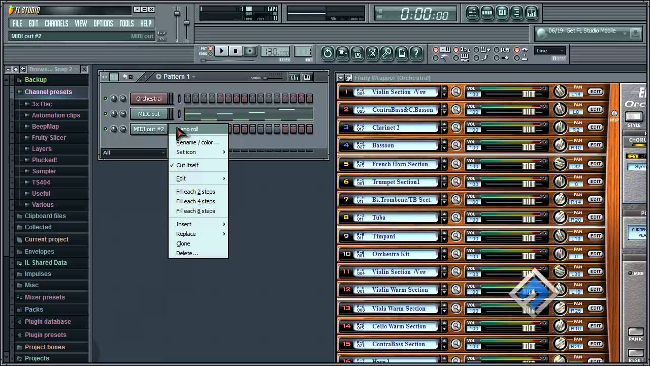Select Pattern mode radio button
The width and height of the screenshot is (650, 366).
tap(209, 49)
